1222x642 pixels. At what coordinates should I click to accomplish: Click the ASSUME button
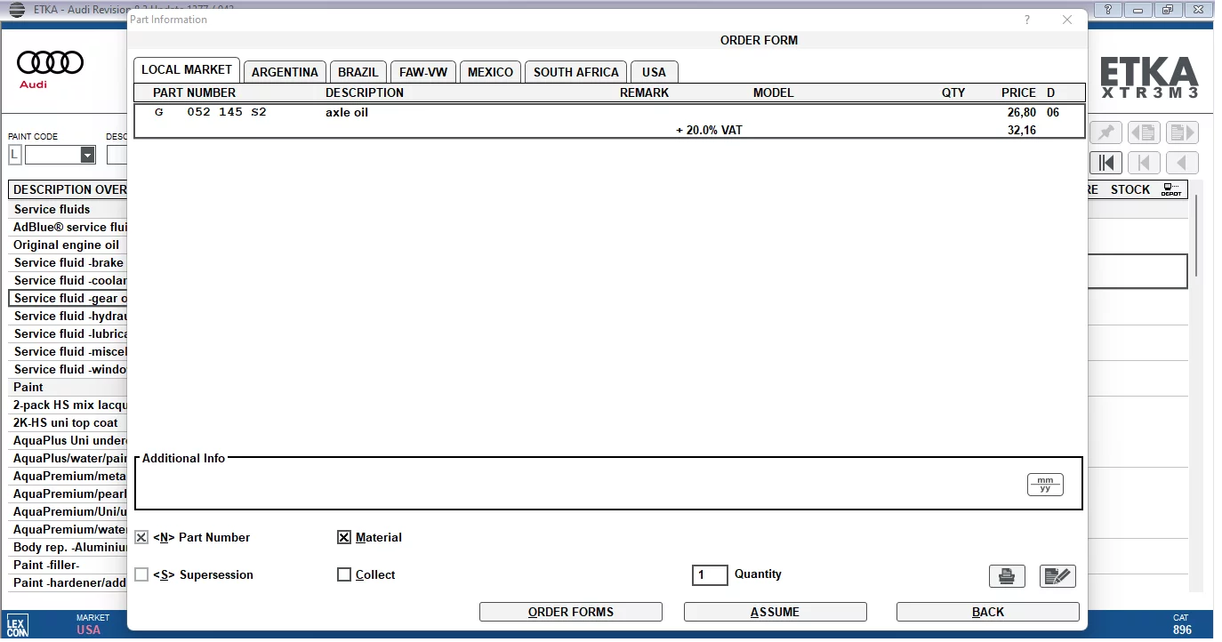pyautogui.click(x=775, y=612)
